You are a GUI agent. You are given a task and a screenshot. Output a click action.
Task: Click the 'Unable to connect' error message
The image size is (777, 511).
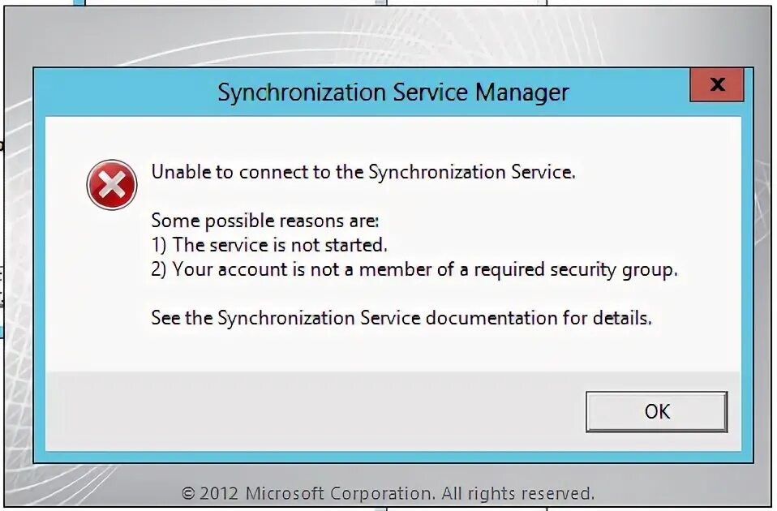(363, 172)
